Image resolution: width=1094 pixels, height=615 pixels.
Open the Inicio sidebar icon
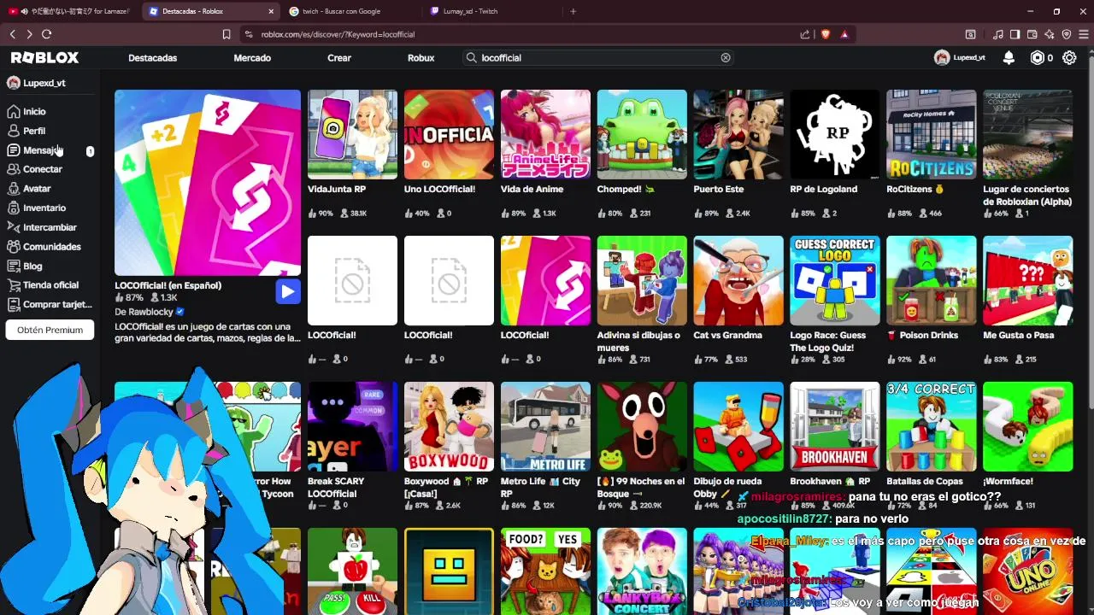(x=14, y=112)
